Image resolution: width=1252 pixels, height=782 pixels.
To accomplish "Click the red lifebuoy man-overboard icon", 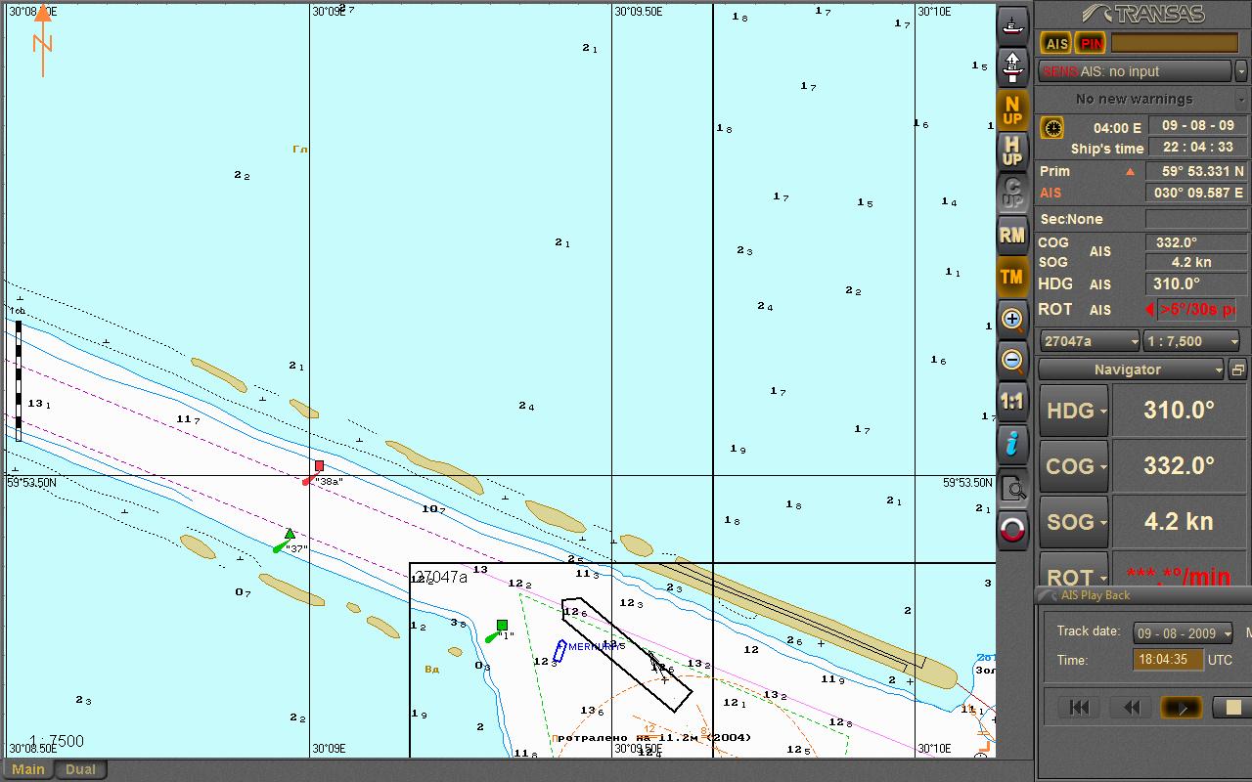I will click(1012, 530).
